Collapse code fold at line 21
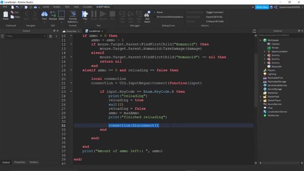This screenshot has height=171, width=304. click(x=71, y=83)
